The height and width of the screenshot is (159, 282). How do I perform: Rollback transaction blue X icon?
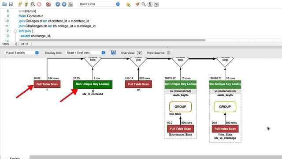point(64,4)
